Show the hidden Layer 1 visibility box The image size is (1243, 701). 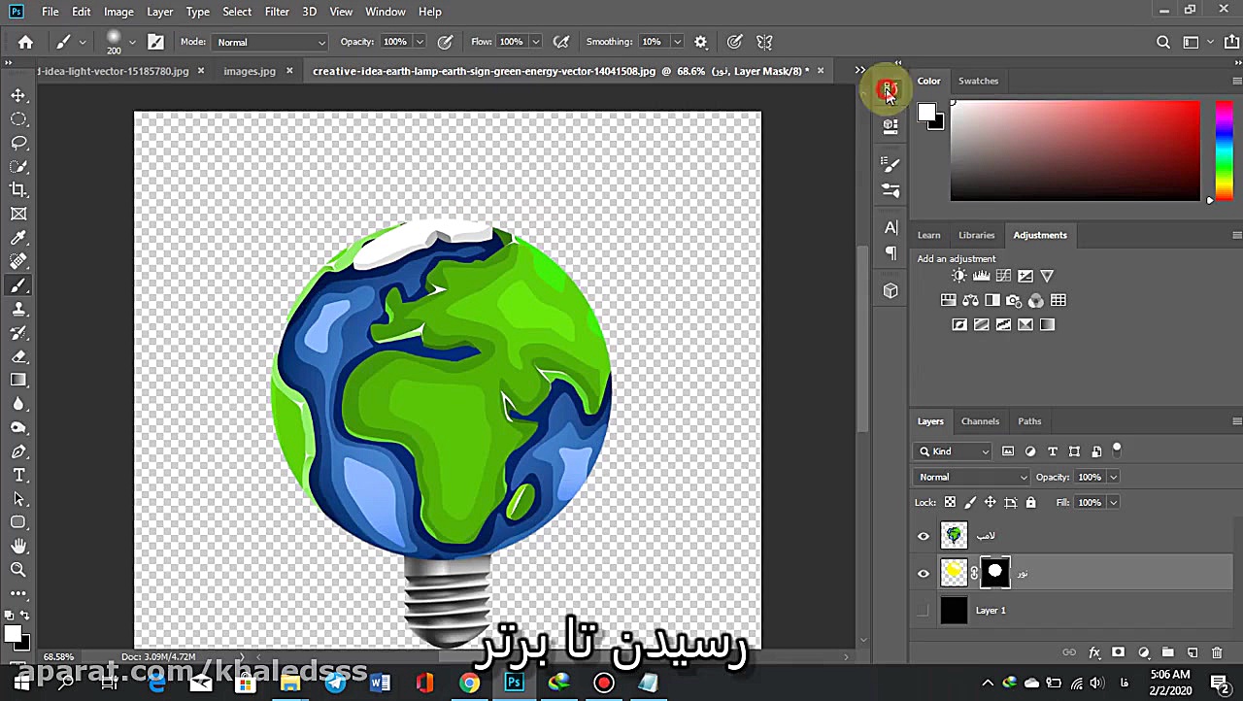point(924,611)
